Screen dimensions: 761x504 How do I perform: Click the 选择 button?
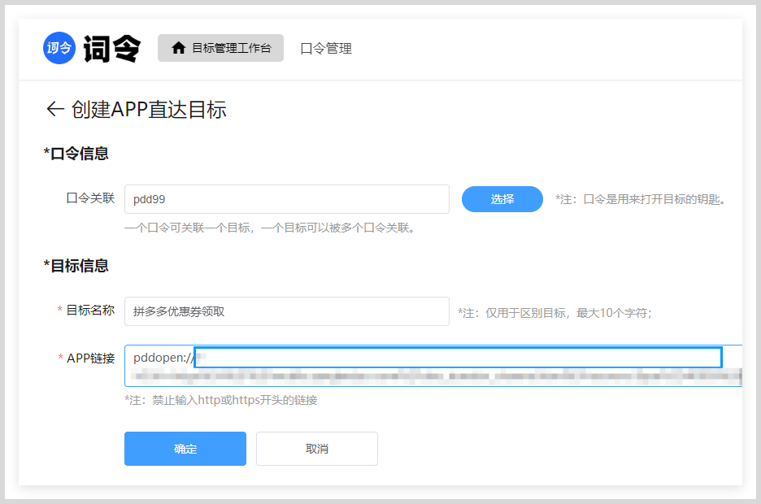(502, 199)
